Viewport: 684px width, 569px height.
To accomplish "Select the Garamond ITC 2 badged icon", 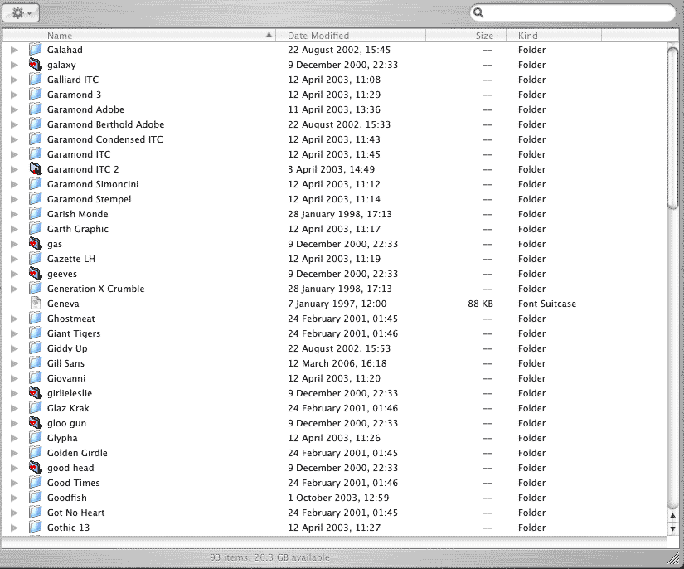I will tap(36, 168).
